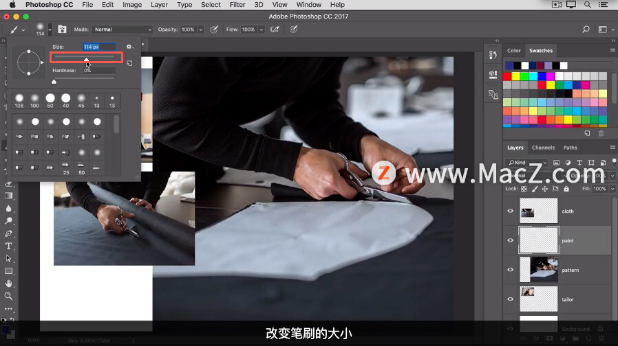The width and height of the screenshot is (618, 346).
Task: Hide the cloth layer
Action: pos(511,211)
